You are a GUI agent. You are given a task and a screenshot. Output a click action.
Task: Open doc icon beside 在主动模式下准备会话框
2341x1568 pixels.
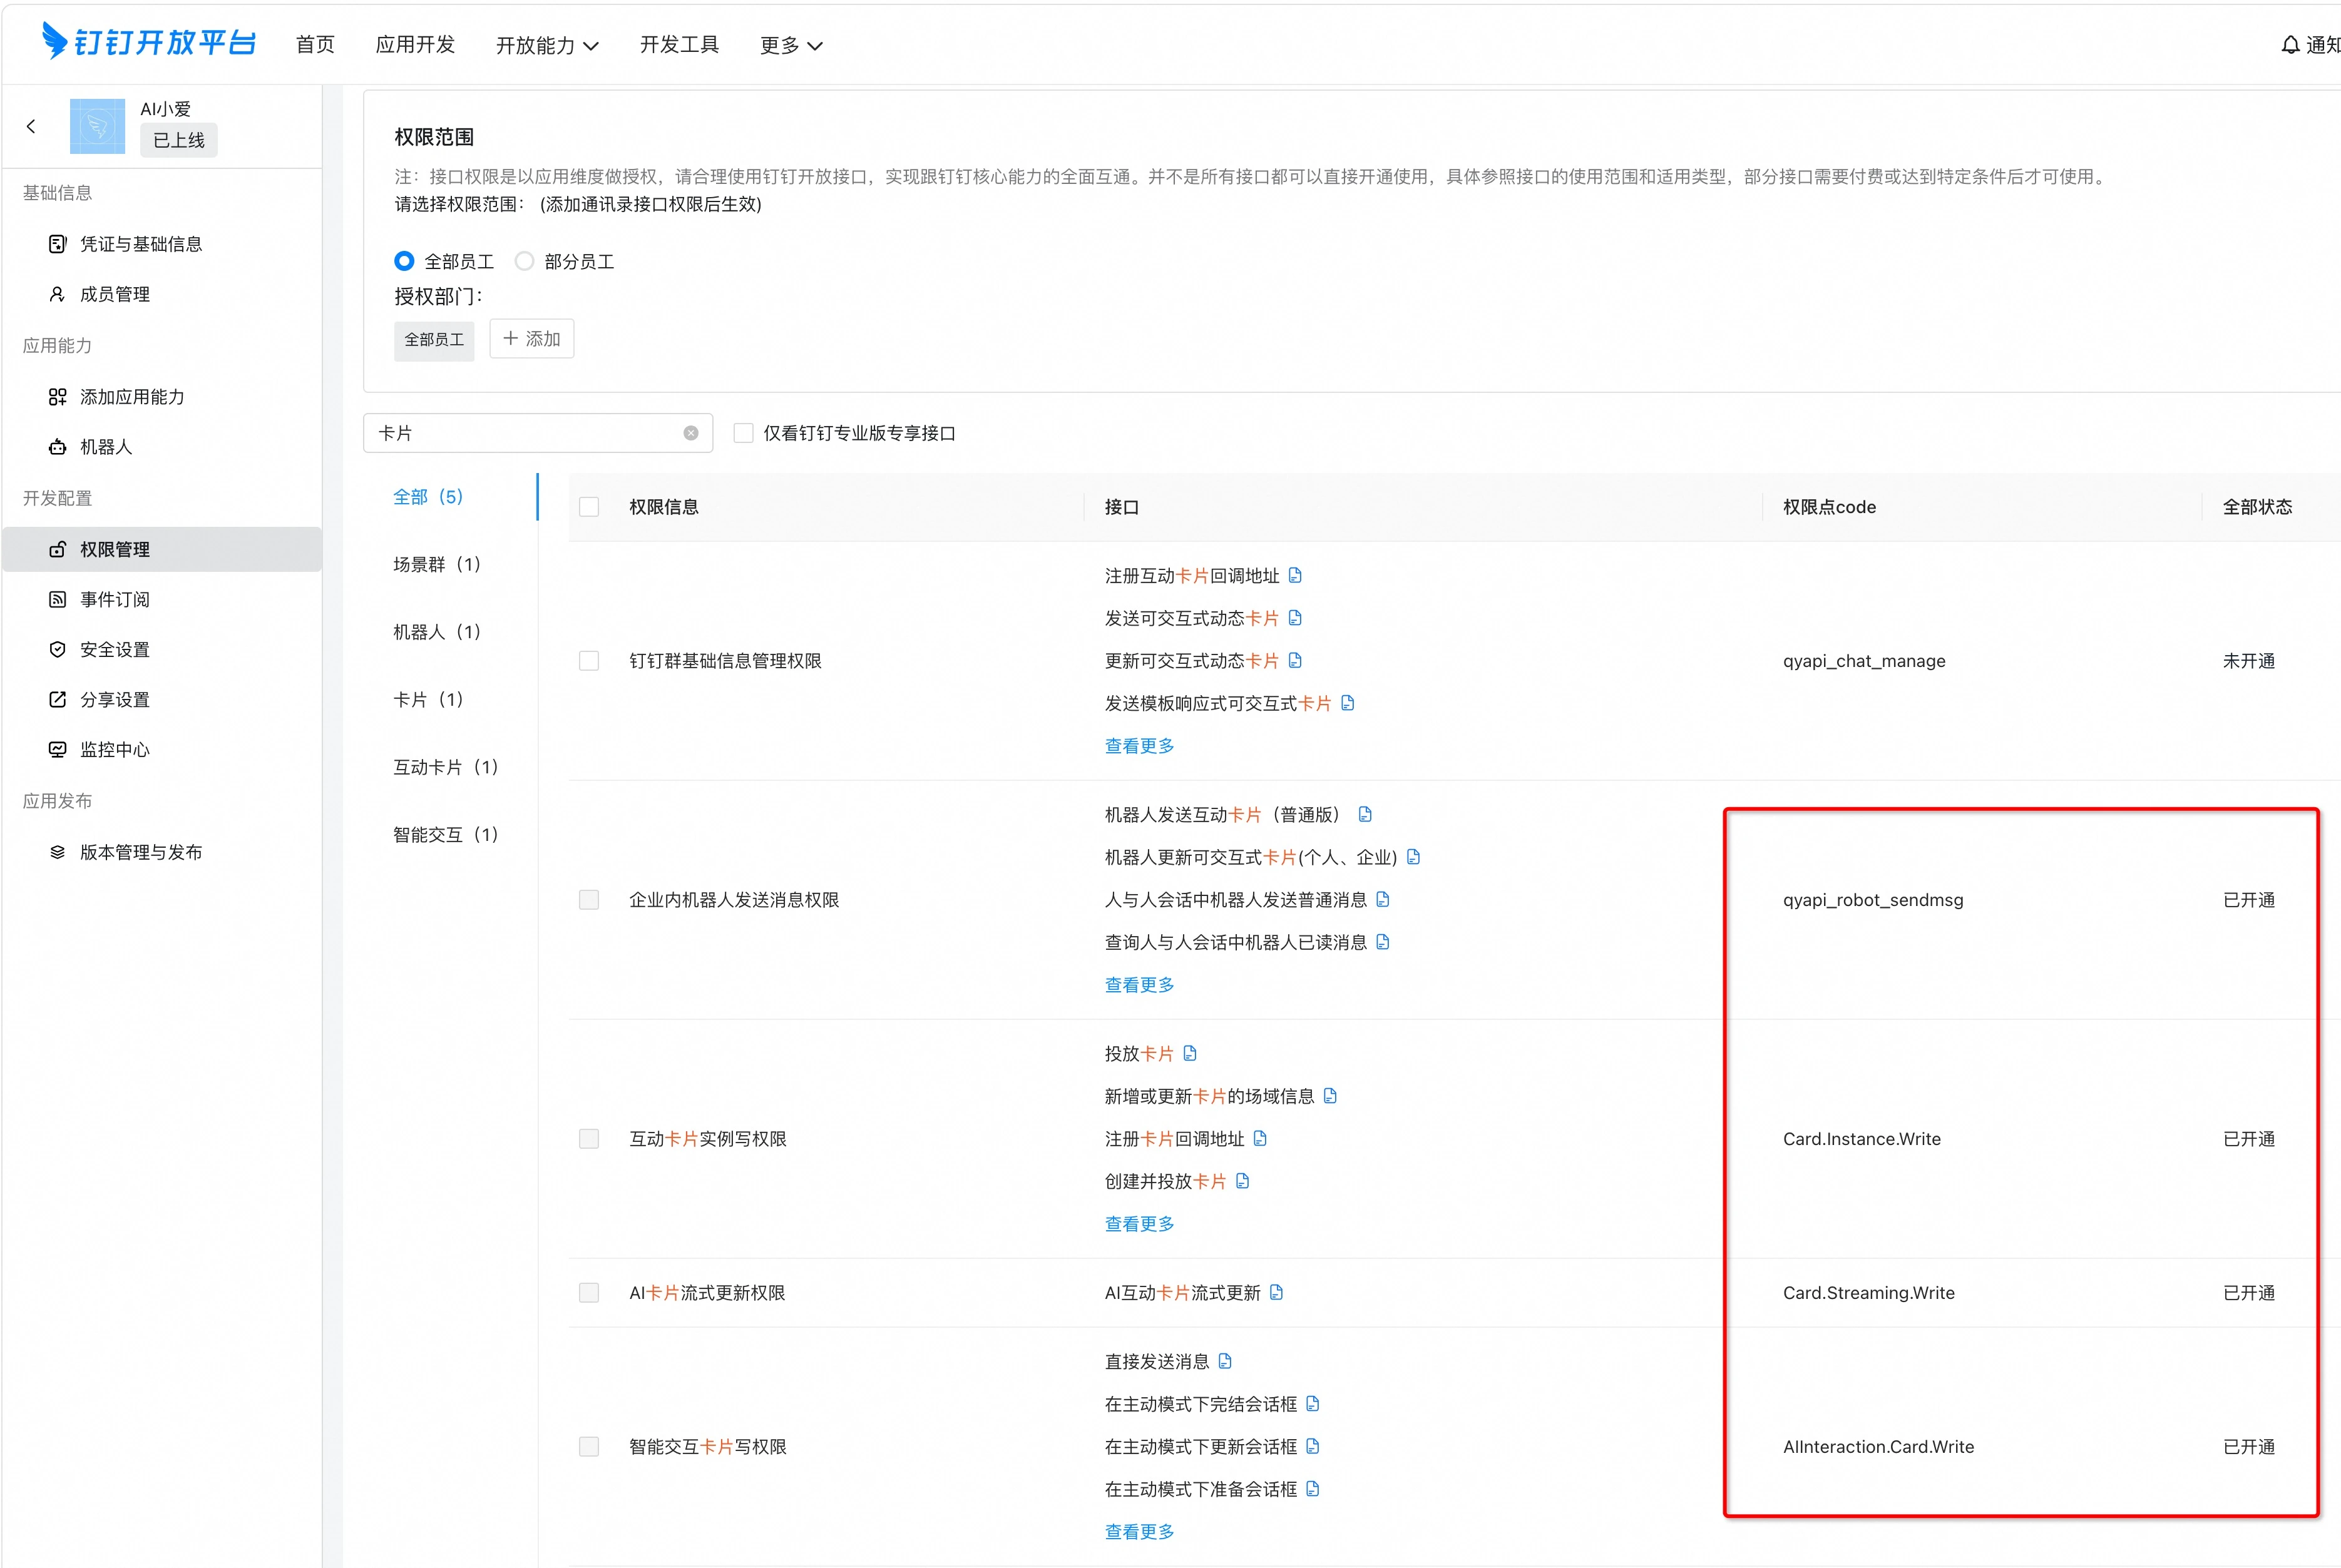[x=1313, y=1489]
